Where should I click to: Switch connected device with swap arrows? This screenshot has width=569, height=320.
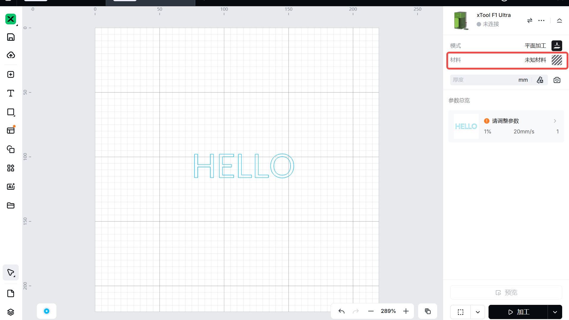[x=530, y=21]
